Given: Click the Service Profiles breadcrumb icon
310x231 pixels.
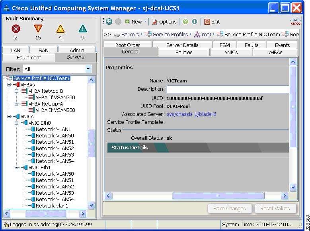Looking at the screenshot, I should click(x=148, y=34).
